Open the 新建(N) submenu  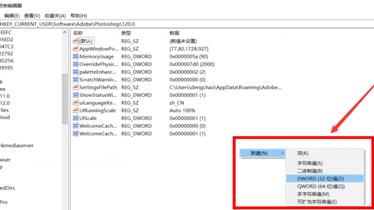pyautogui.click(x=262, y=153)
